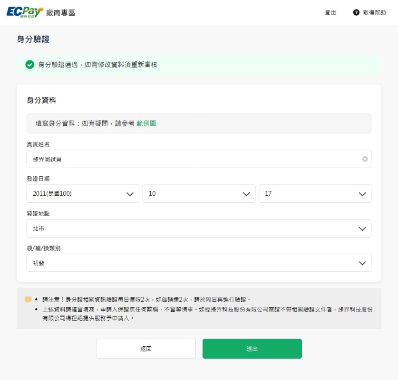Viewport: 398px width, 380px height.
Task: Open the issue year dropdown showing 2011(民國100)
Action: [76, 194]
